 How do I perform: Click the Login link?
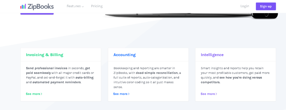point(245,6)
